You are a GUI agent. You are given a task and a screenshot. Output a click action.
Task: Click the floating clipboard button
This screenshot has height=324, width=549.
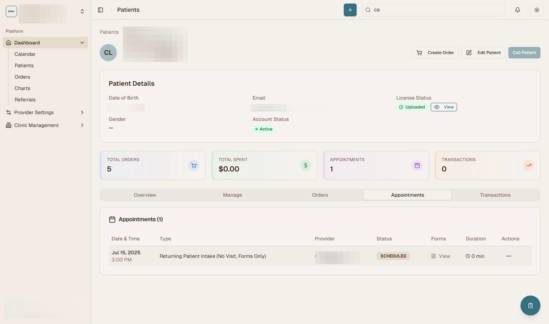pyautogui.click(x=530, y=306)
